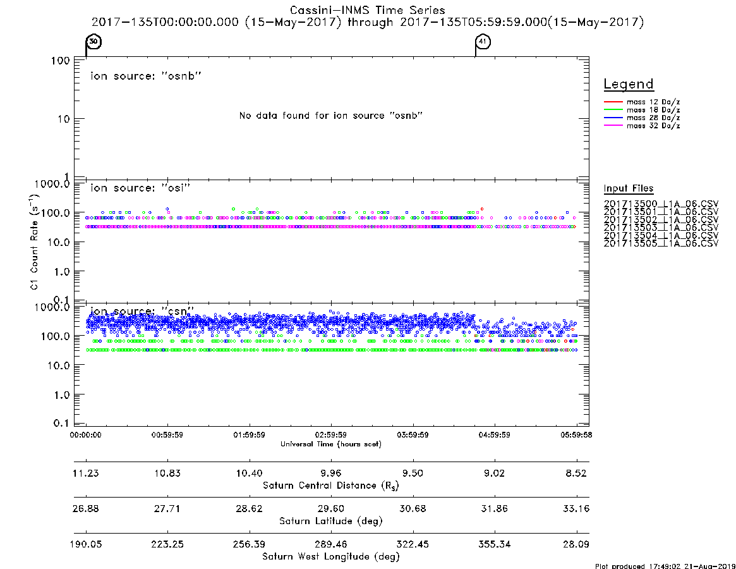This screenshot has height=569, width=736.
Task: Click the magenta mass 32 Da/z legend line
Action: coord(613,126)
